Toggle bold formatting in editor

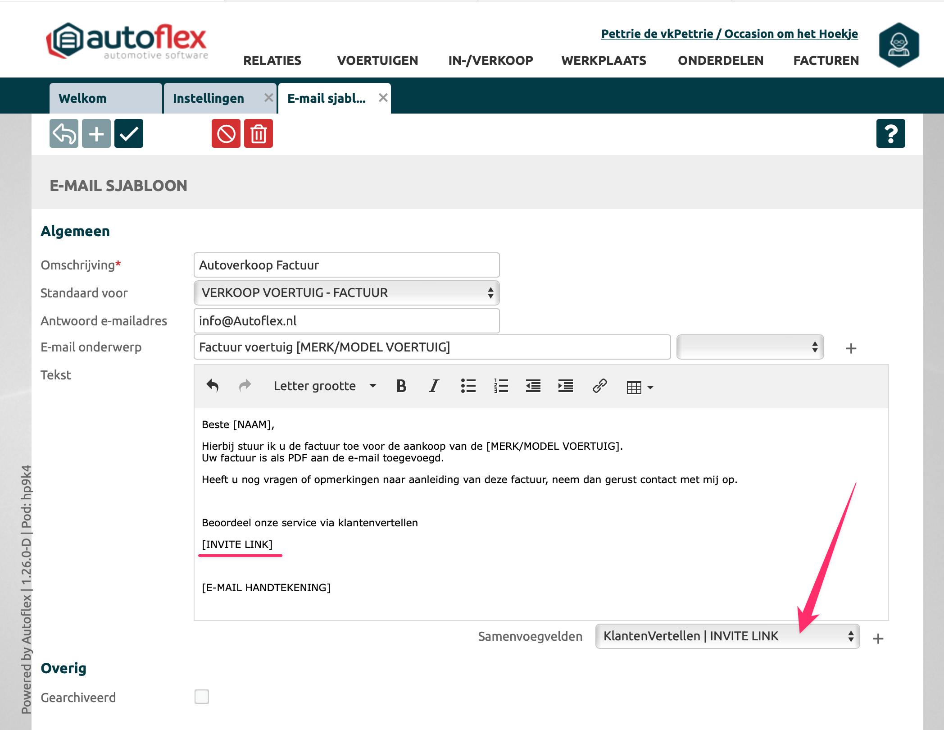point(401,386)
